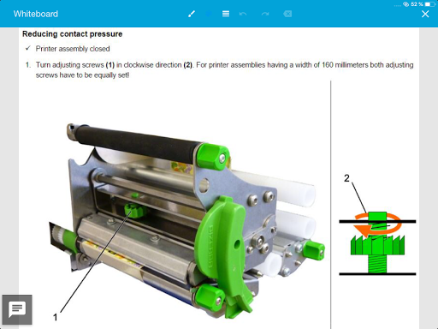438x329 pixels.
Task: Close the Whiteboard view
Action: point(425,14)
